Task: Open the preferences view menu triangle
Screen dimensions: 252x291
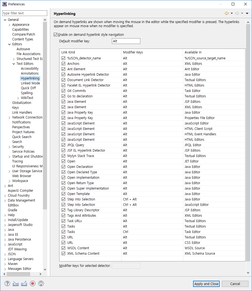Action: (x=247, y=13)
